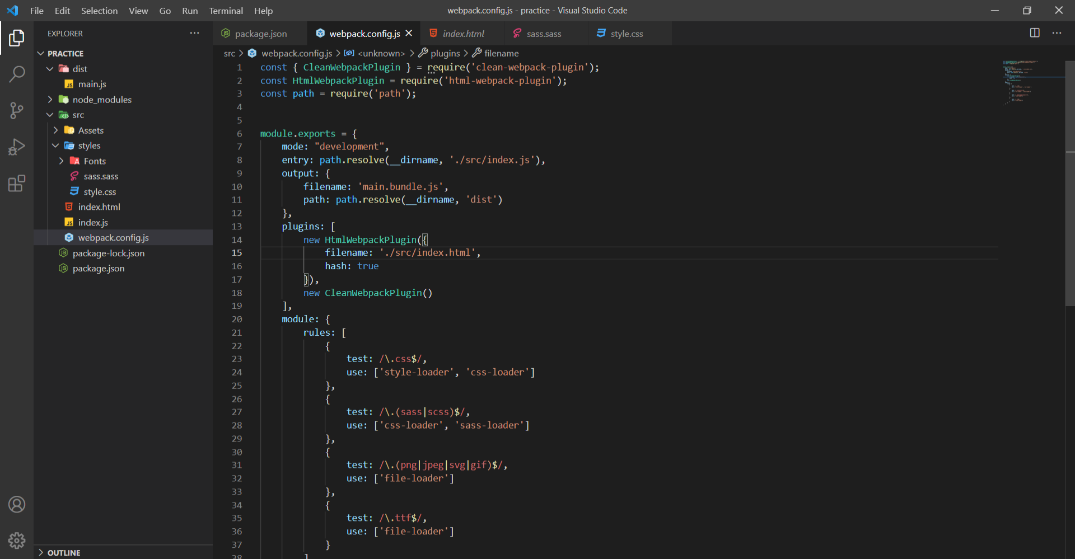The height and width of the screenshot is (559, 1075).
Task: Click the filename breadcrumb
Action: (501, 53)
